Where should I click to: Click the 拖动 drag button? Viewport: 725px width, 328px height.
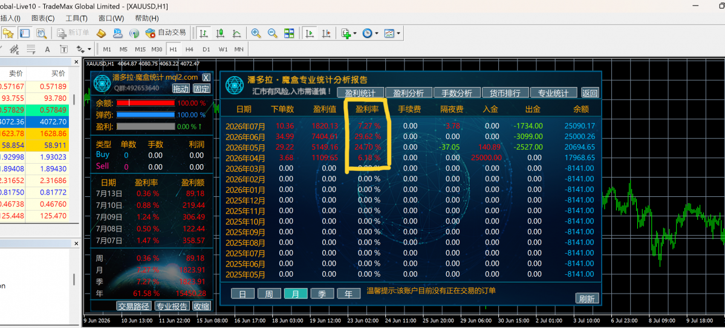(181, 89)
